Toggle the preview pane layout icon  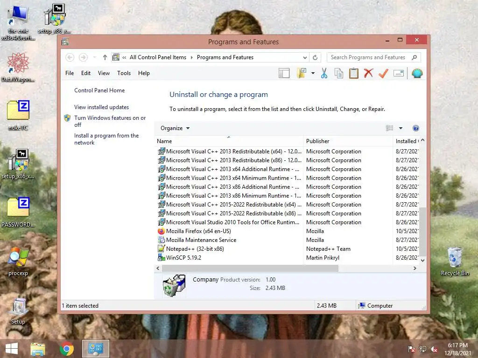284,73
